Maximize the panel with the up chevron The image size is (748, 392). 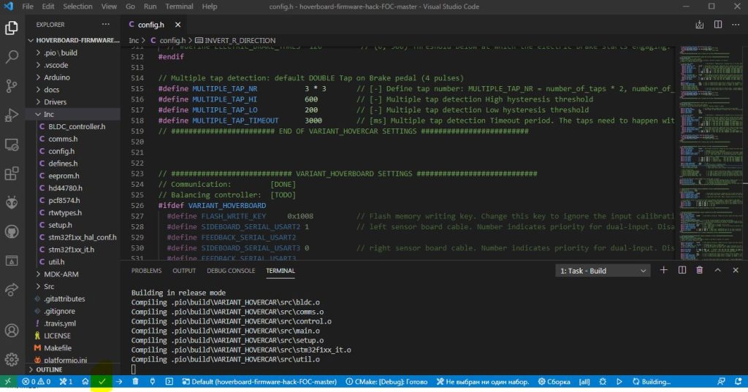click(717, 271)
